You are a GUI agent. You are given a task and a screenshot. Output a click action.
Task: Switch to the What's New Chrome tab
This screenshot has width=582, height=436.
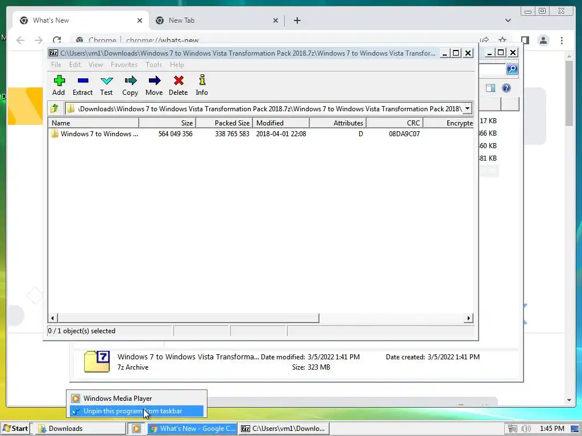[81, 20]
